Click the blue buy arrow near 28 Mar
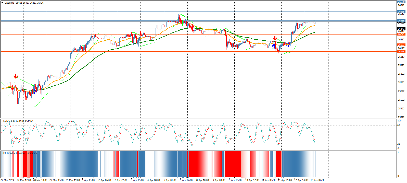 [x=34, y=91]
